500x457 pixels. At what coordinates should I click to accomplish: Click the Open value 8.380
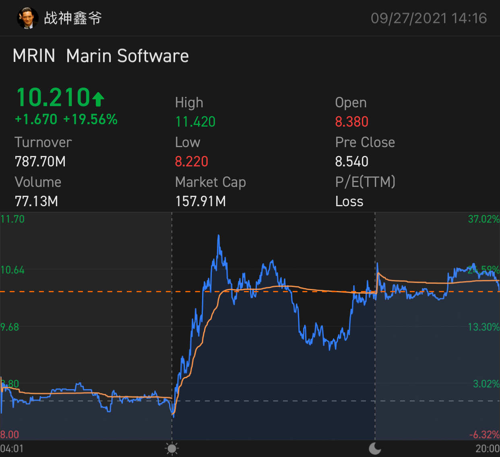(352, 121)
